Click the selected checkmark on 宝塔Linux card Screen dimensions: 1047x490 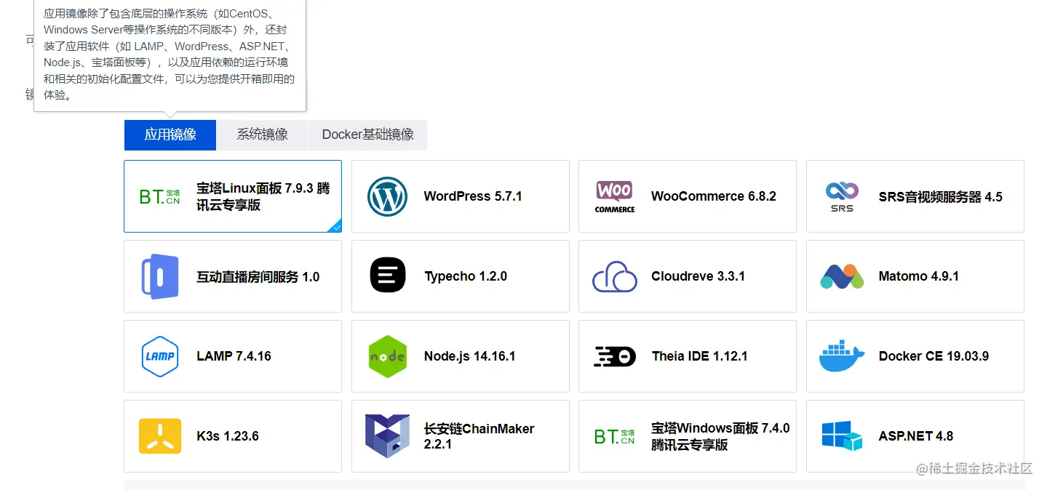coord(336,228)
